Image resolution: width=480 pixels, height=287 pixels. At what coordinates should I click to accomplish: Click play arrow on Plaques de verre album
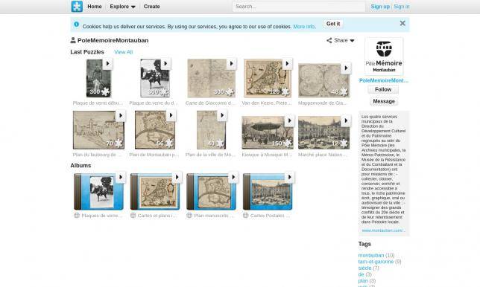click(x=121, y=177)
